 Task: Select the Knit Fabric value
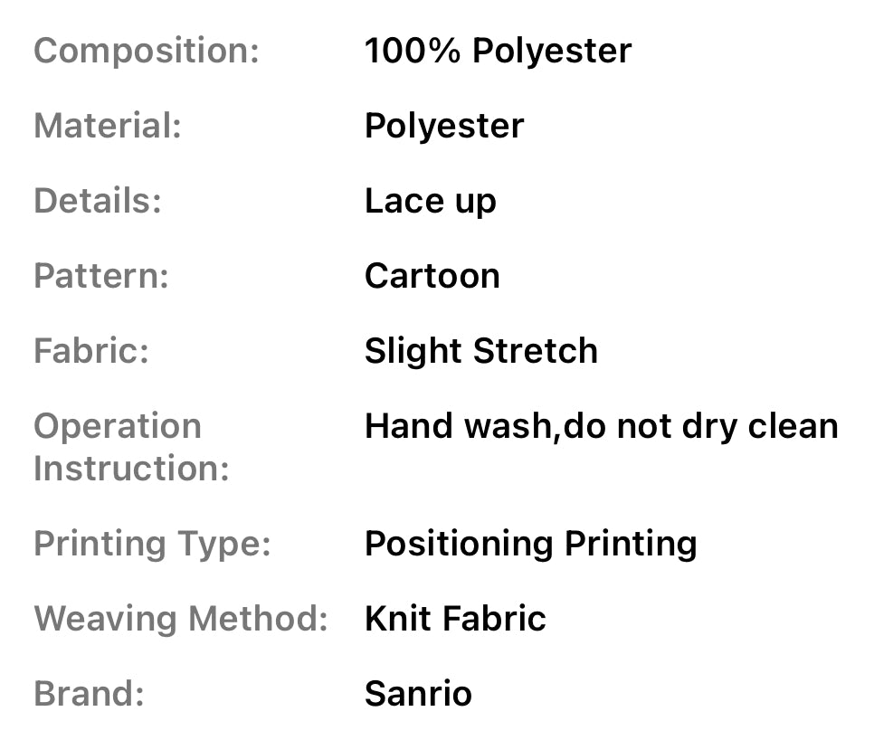pyautogui.click(x=455, y=619)
